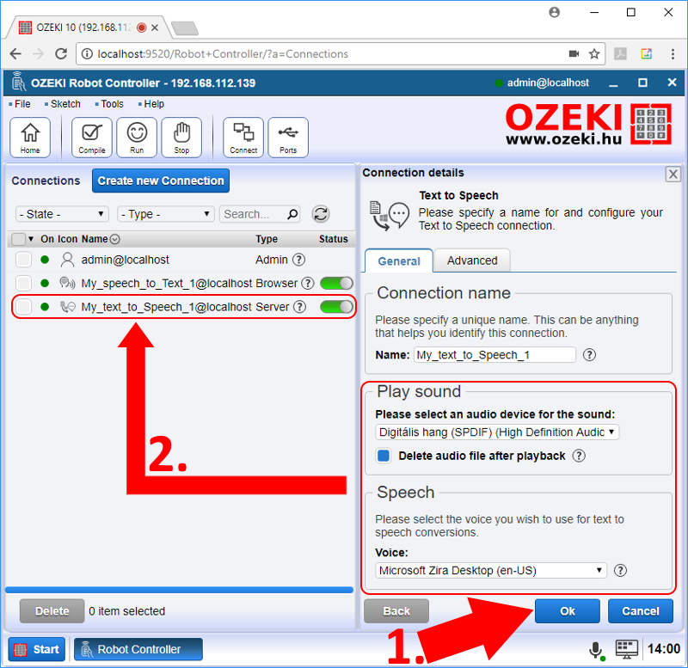Open the Home toolbar button
The width and height of the screenshot is (688, 668).
[30, 138]
